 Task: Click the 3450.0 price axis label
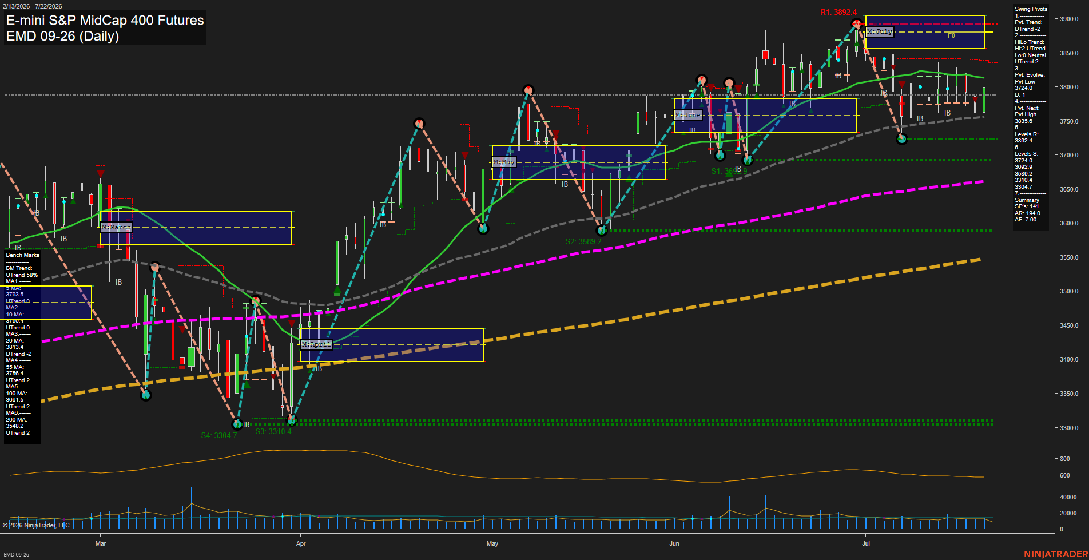click(1069, 325)
